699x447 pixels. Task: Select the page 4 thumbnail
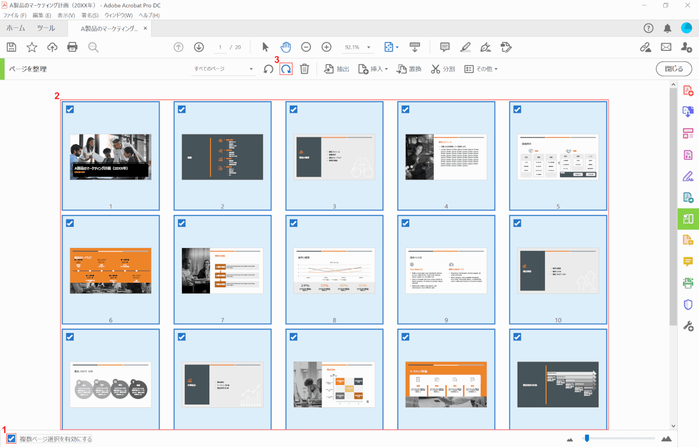[446, 156]
